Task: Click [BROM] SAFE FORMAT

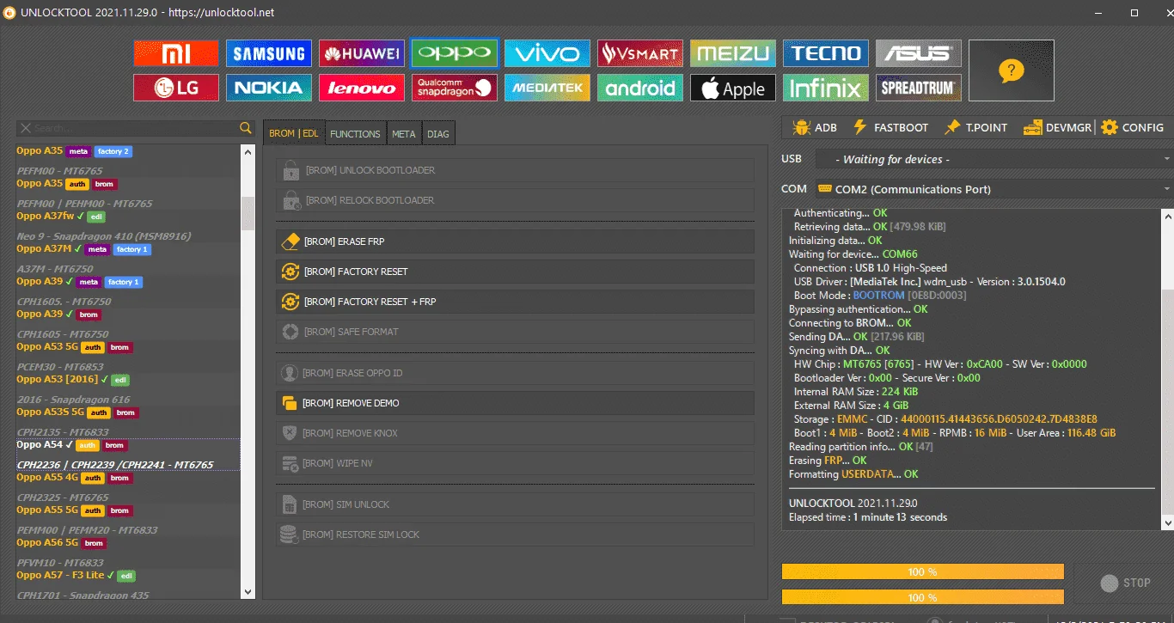Action: (515, 332)
